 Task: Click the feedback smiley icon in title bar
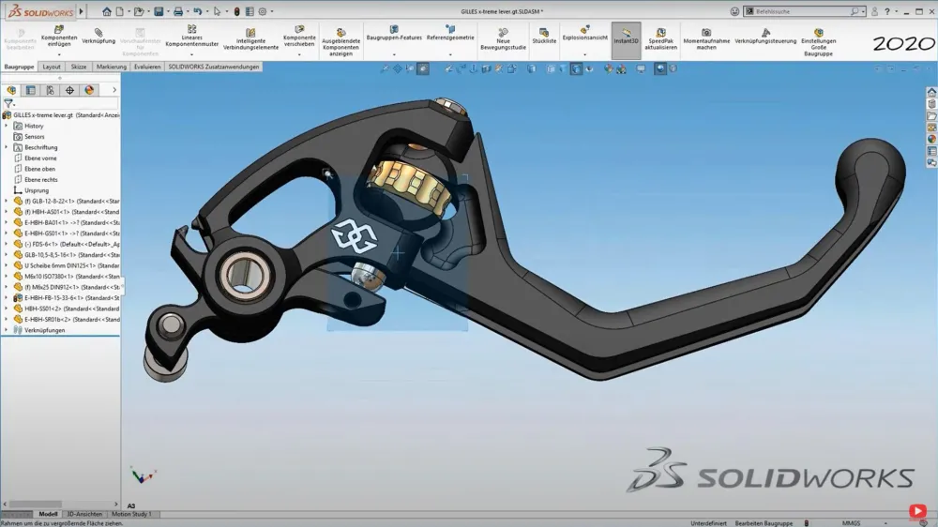tap(734, 11)
